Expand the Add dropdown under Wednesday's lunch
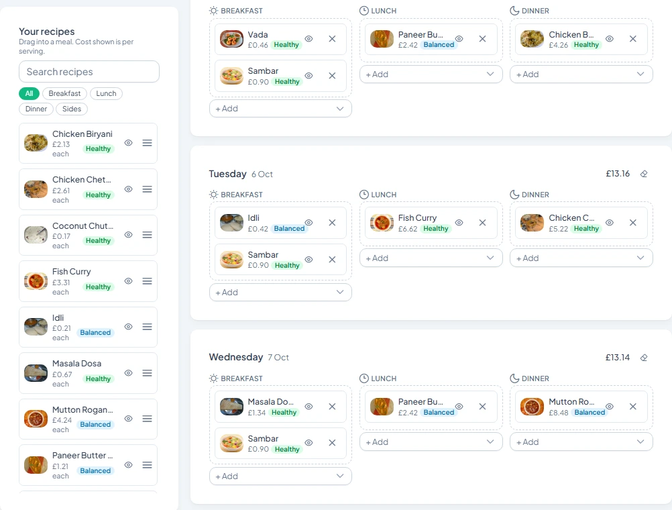Screen dimensions: 672x510 coord(431,442)
